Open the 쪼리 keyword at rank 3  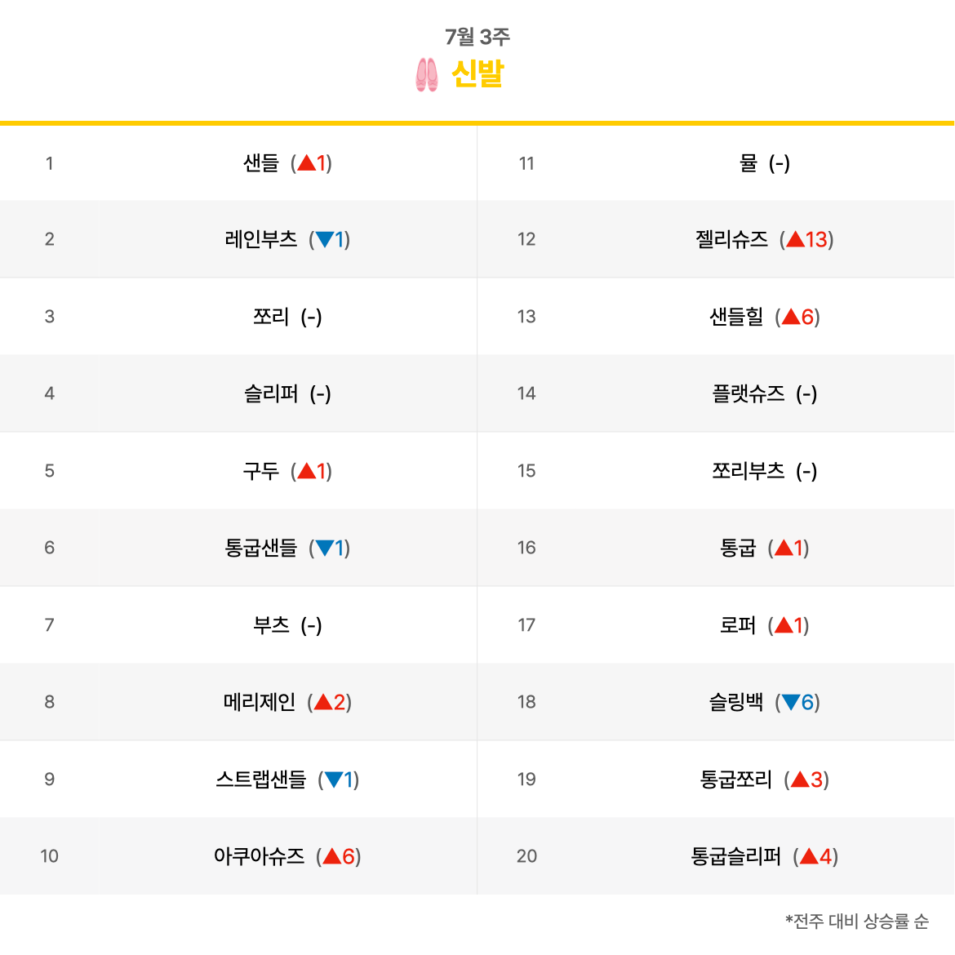click(271, 317)
